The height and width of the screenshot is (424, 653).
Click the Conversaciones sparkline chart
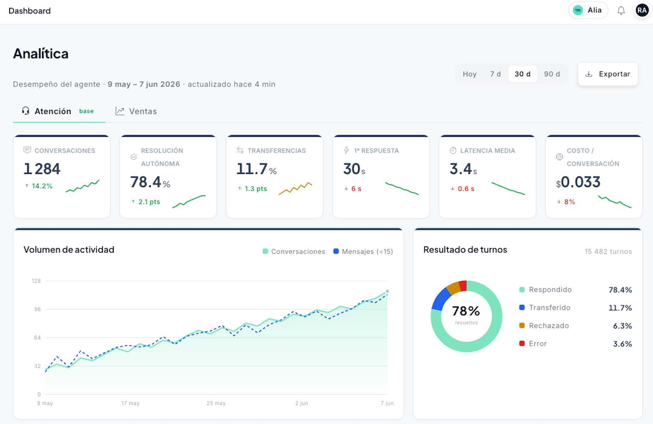82,186
